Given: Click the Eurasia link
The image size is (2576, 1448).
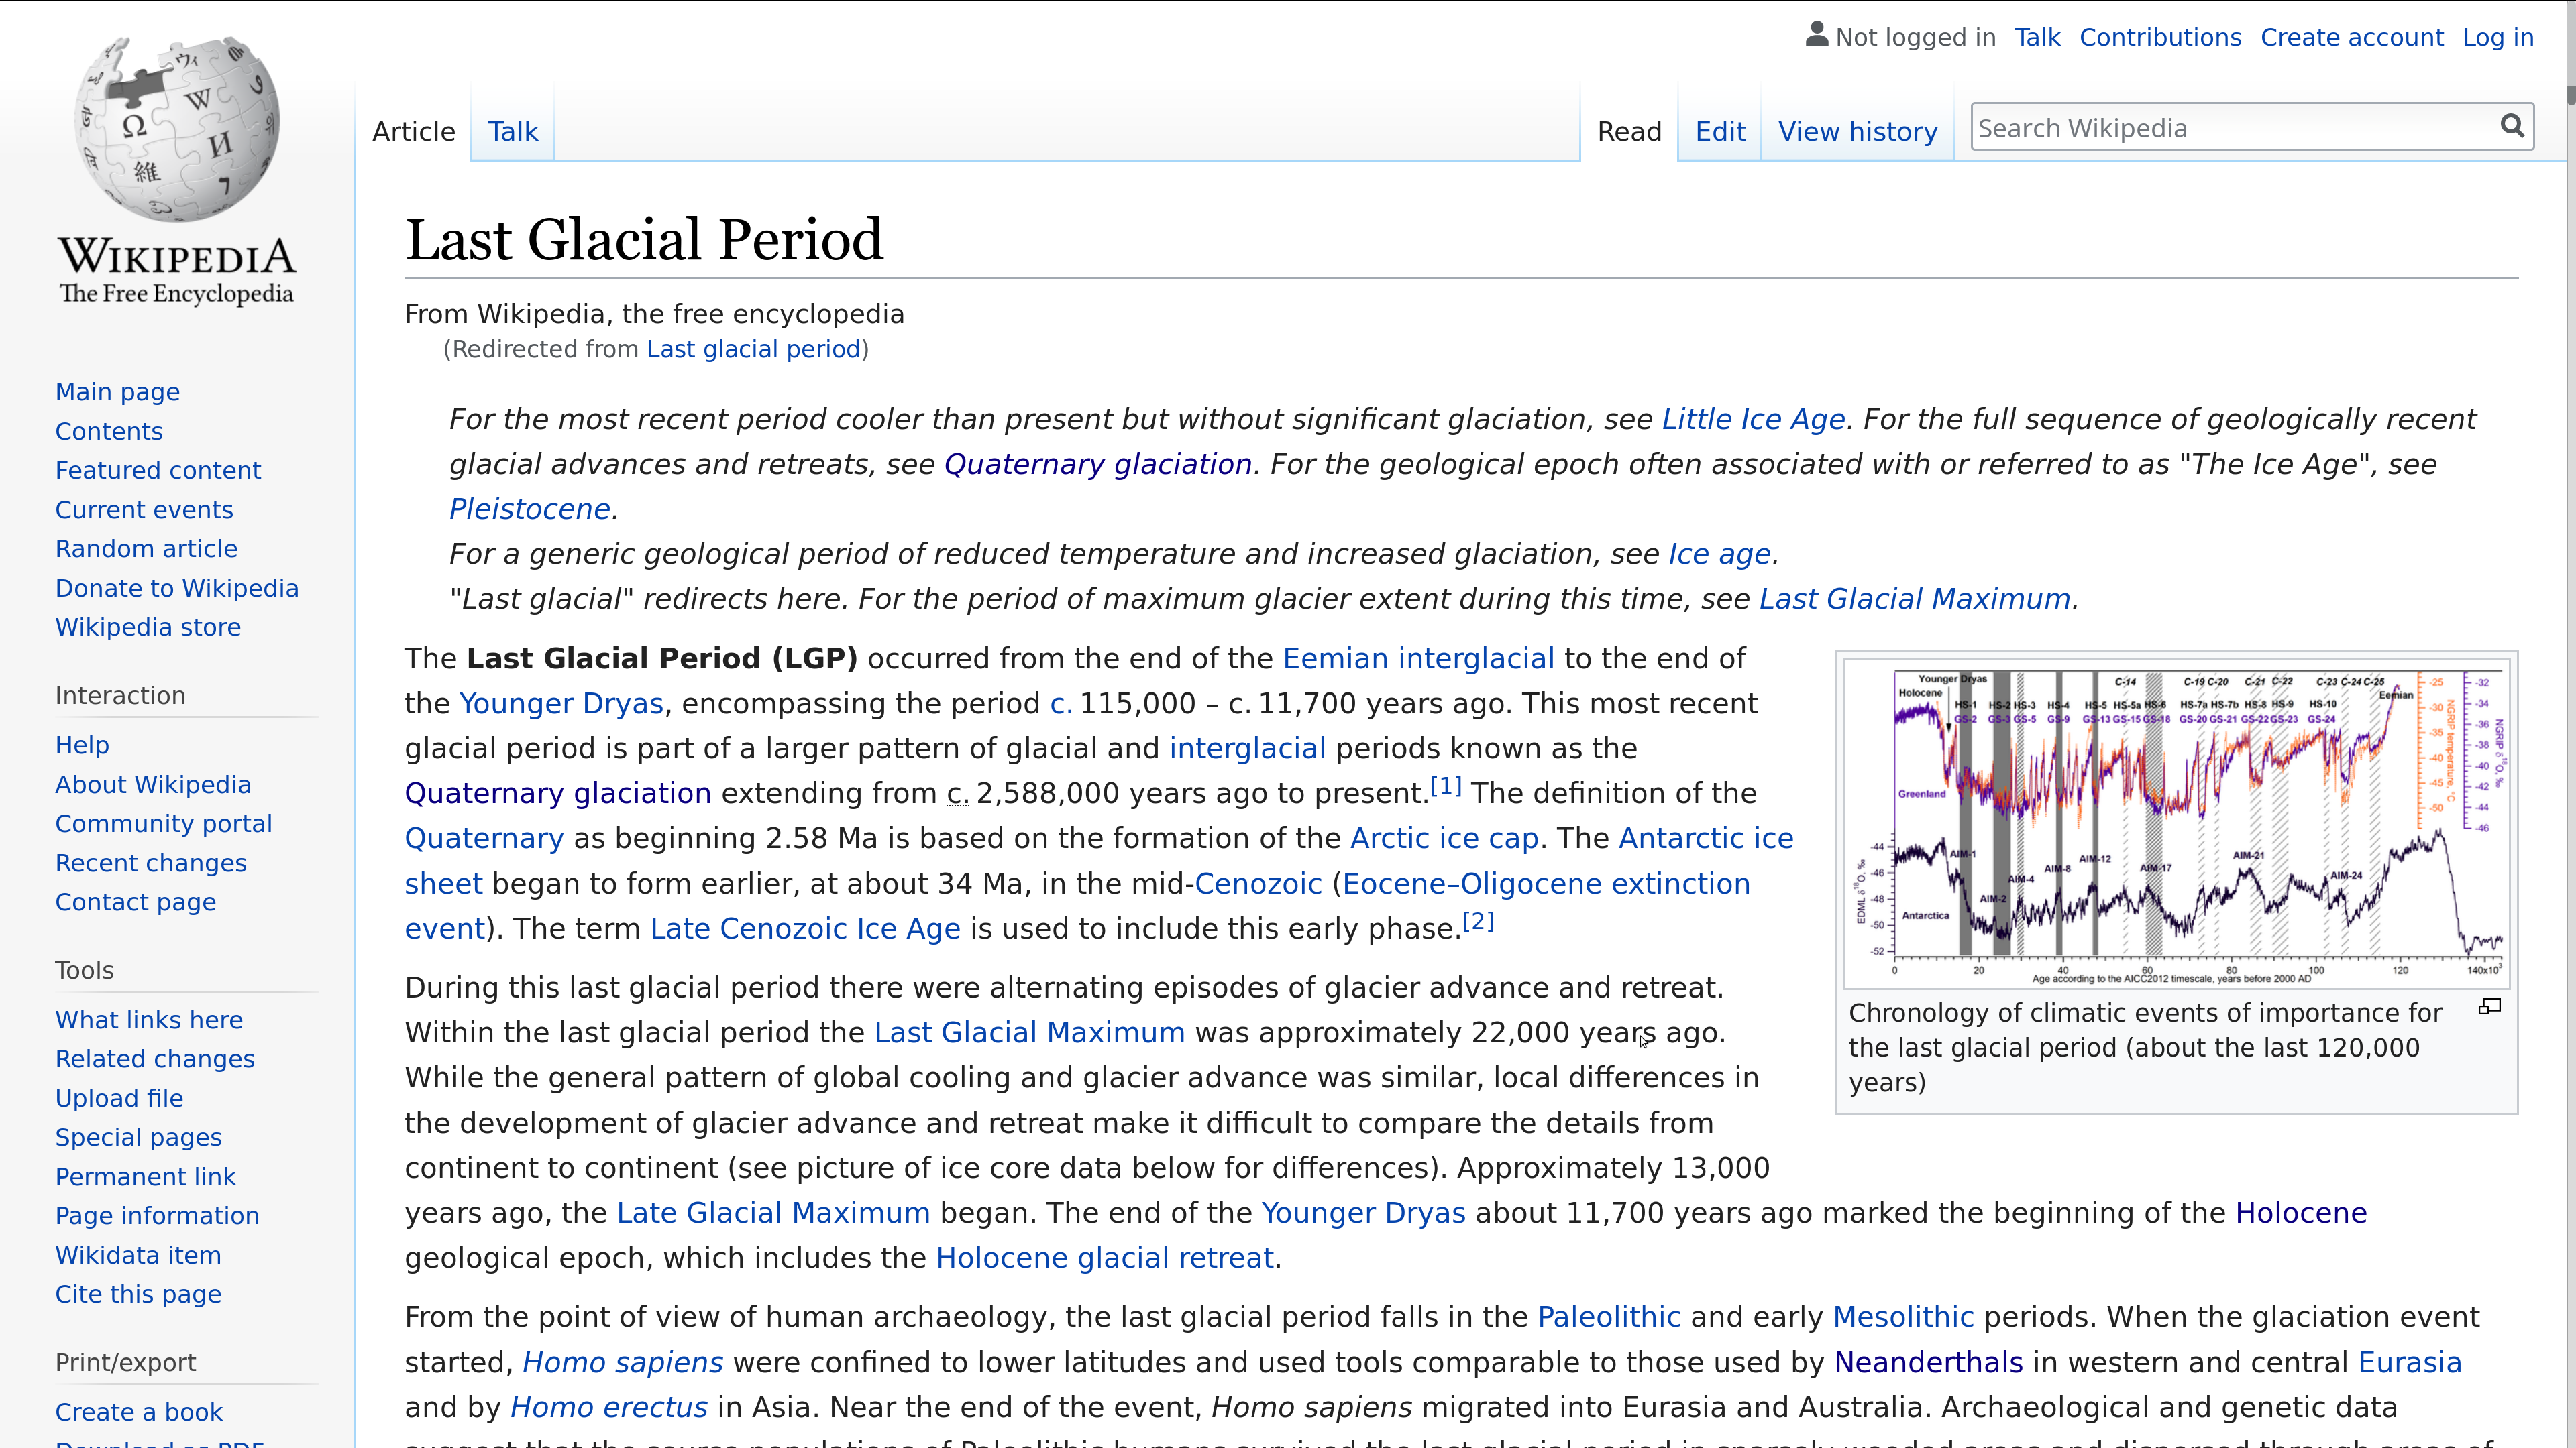Looking at the screenshot, I should click(x=2409, y=1362).
